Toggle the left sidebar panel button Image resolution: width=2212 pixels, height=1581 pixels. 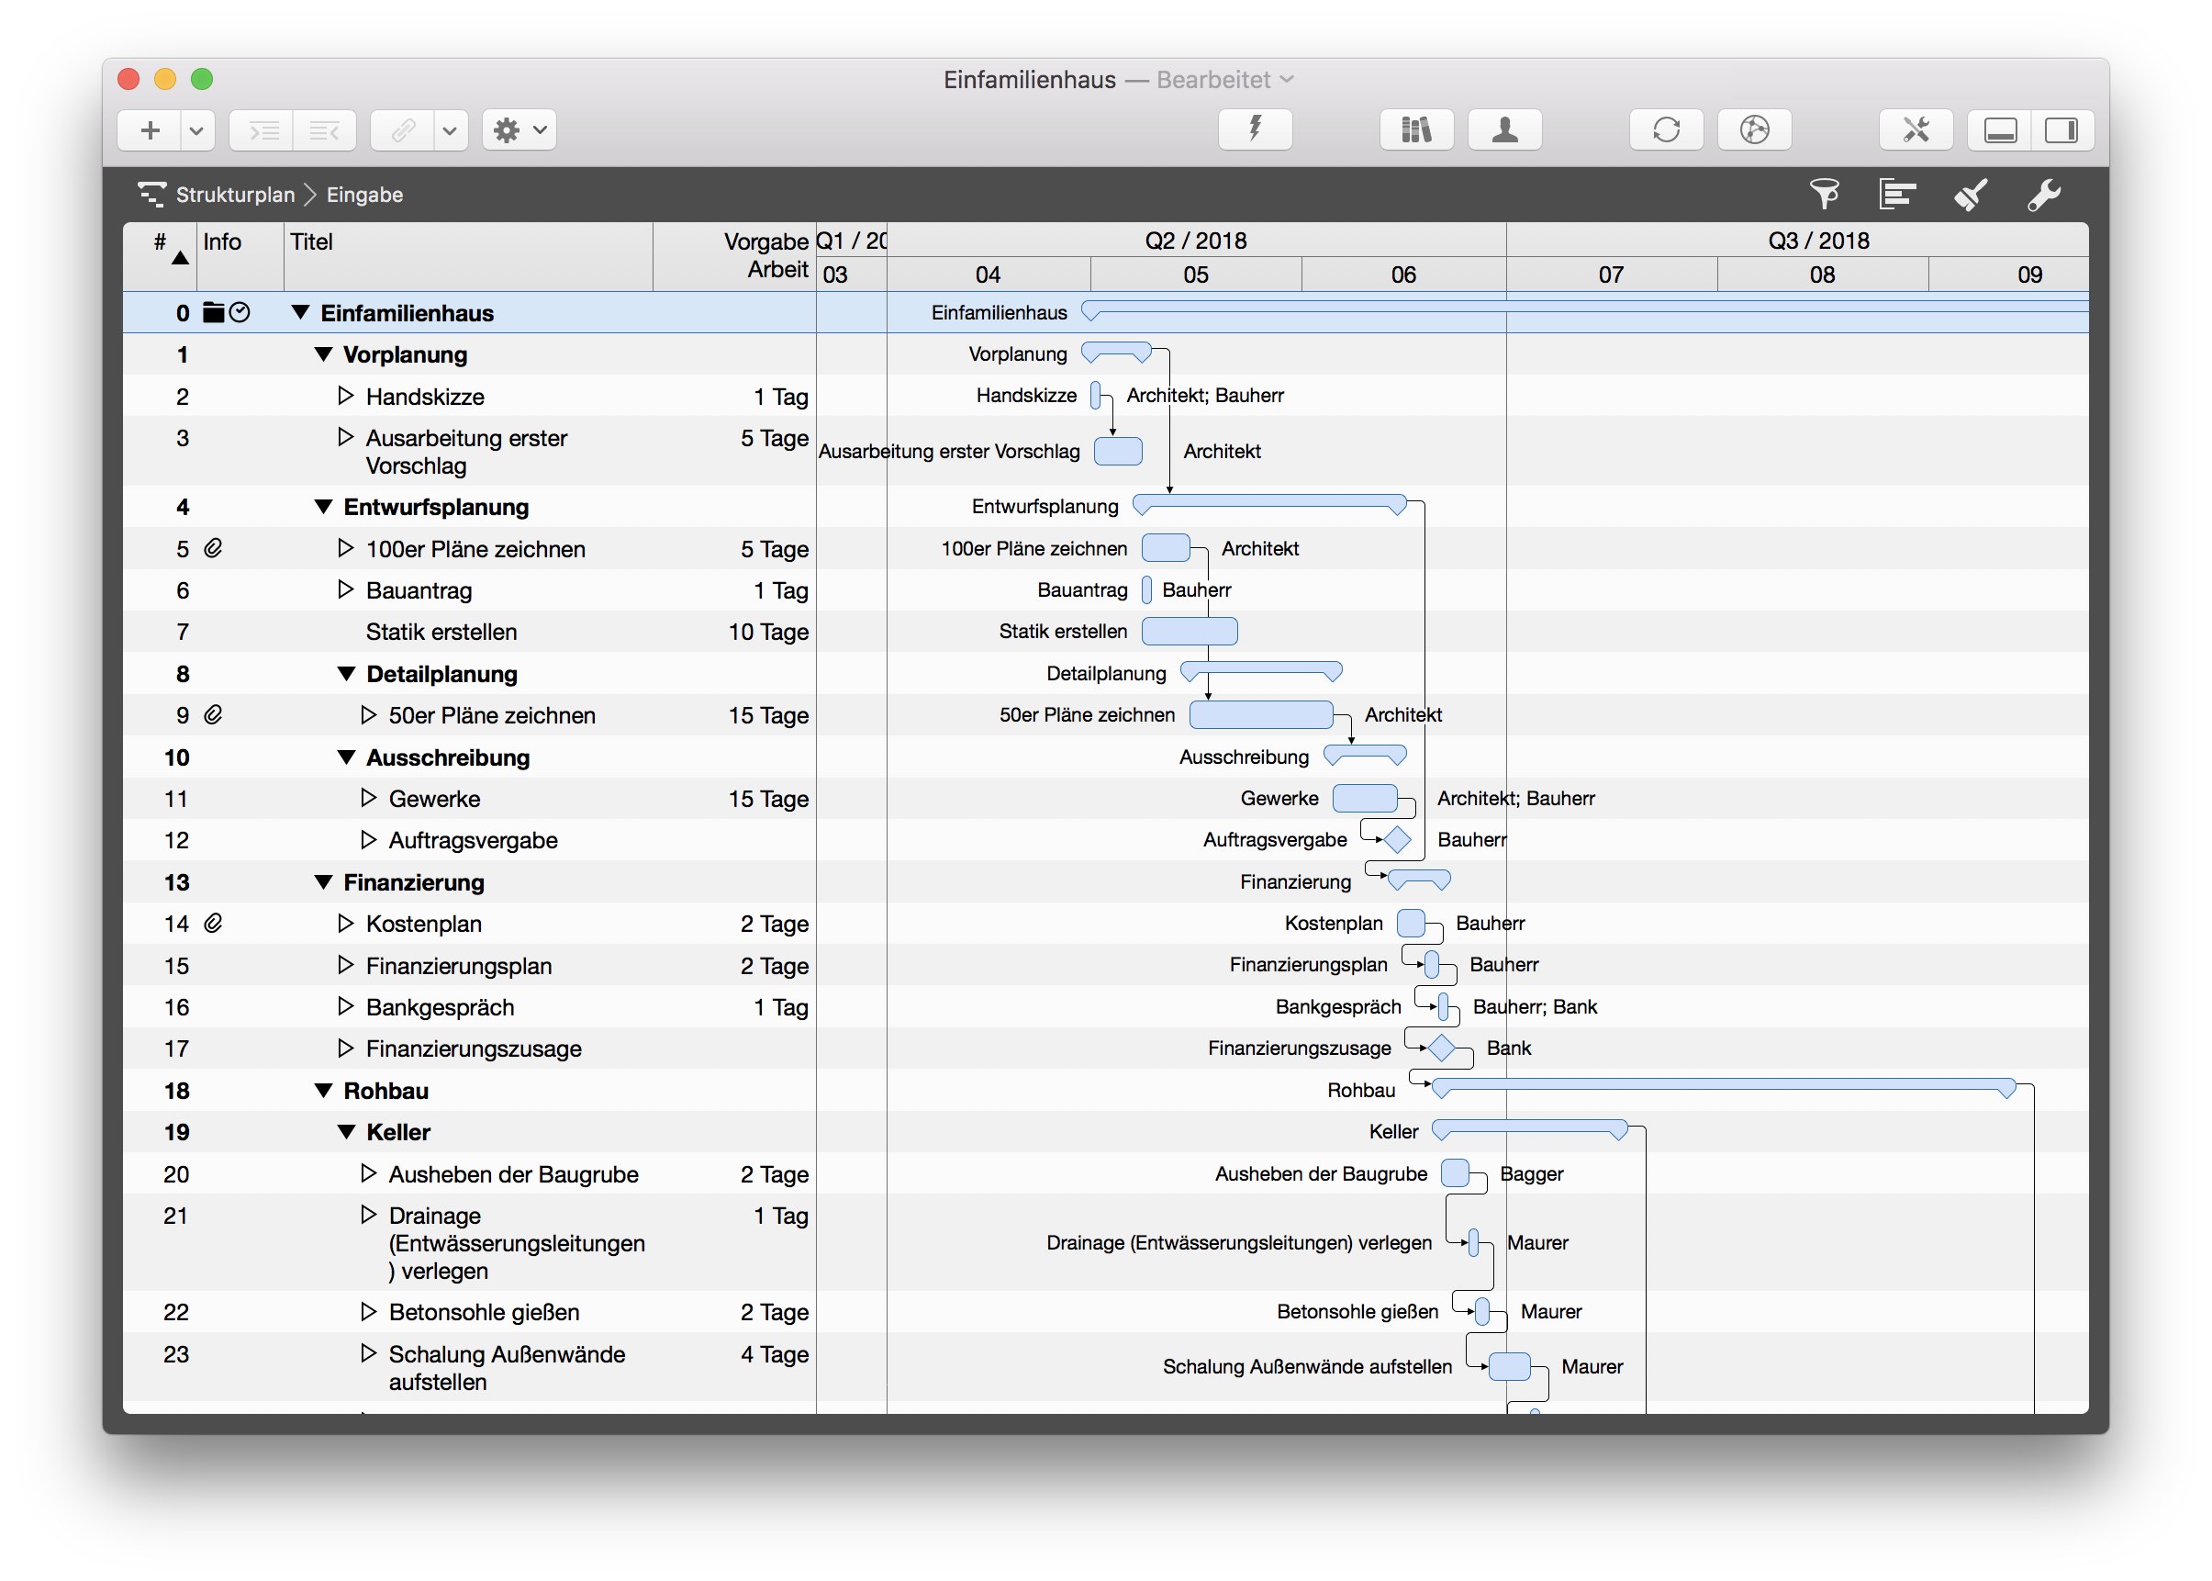point(2000,129)
